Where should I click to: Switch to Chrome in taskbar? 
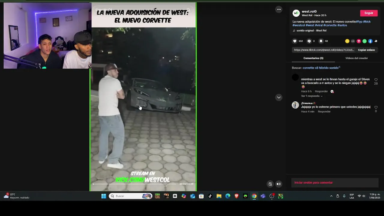pyautogui.click(x=254, y=196)
